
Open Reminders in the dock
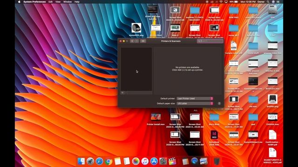tap(127, 161)
